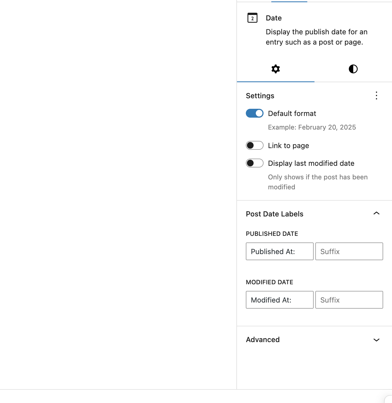Click the Date block calendar icon
Viewport: 392px width, 403px height.
tap(252, 18)
